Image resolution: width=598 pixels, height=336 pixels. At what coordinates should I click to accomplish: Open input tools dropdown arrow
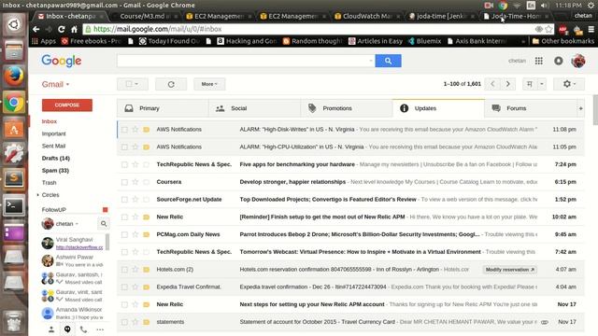click(542, 84)
